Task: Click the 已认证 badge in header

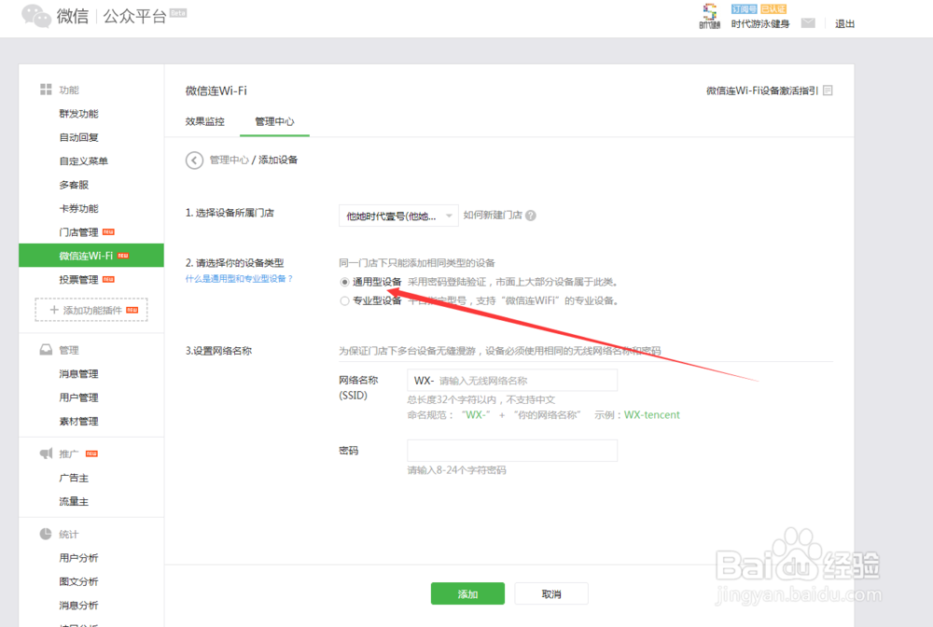Action: 773,9
